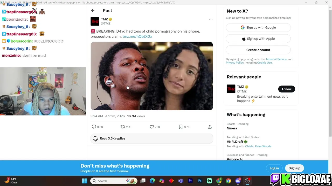The height and width of the screenshot is (186, 332).
Task: Open the #wojakcto trending topic
Action: (x=235, y=159)
